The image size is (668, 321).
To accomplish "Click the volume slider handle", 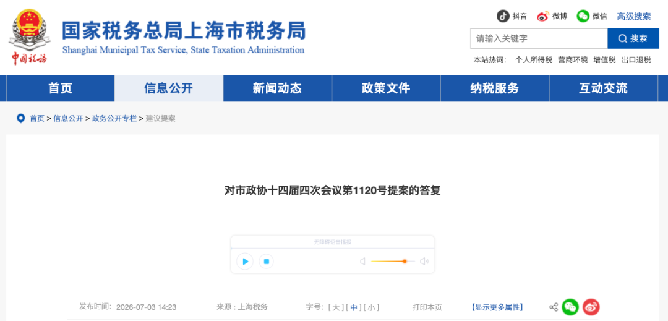I will (405, 262).
